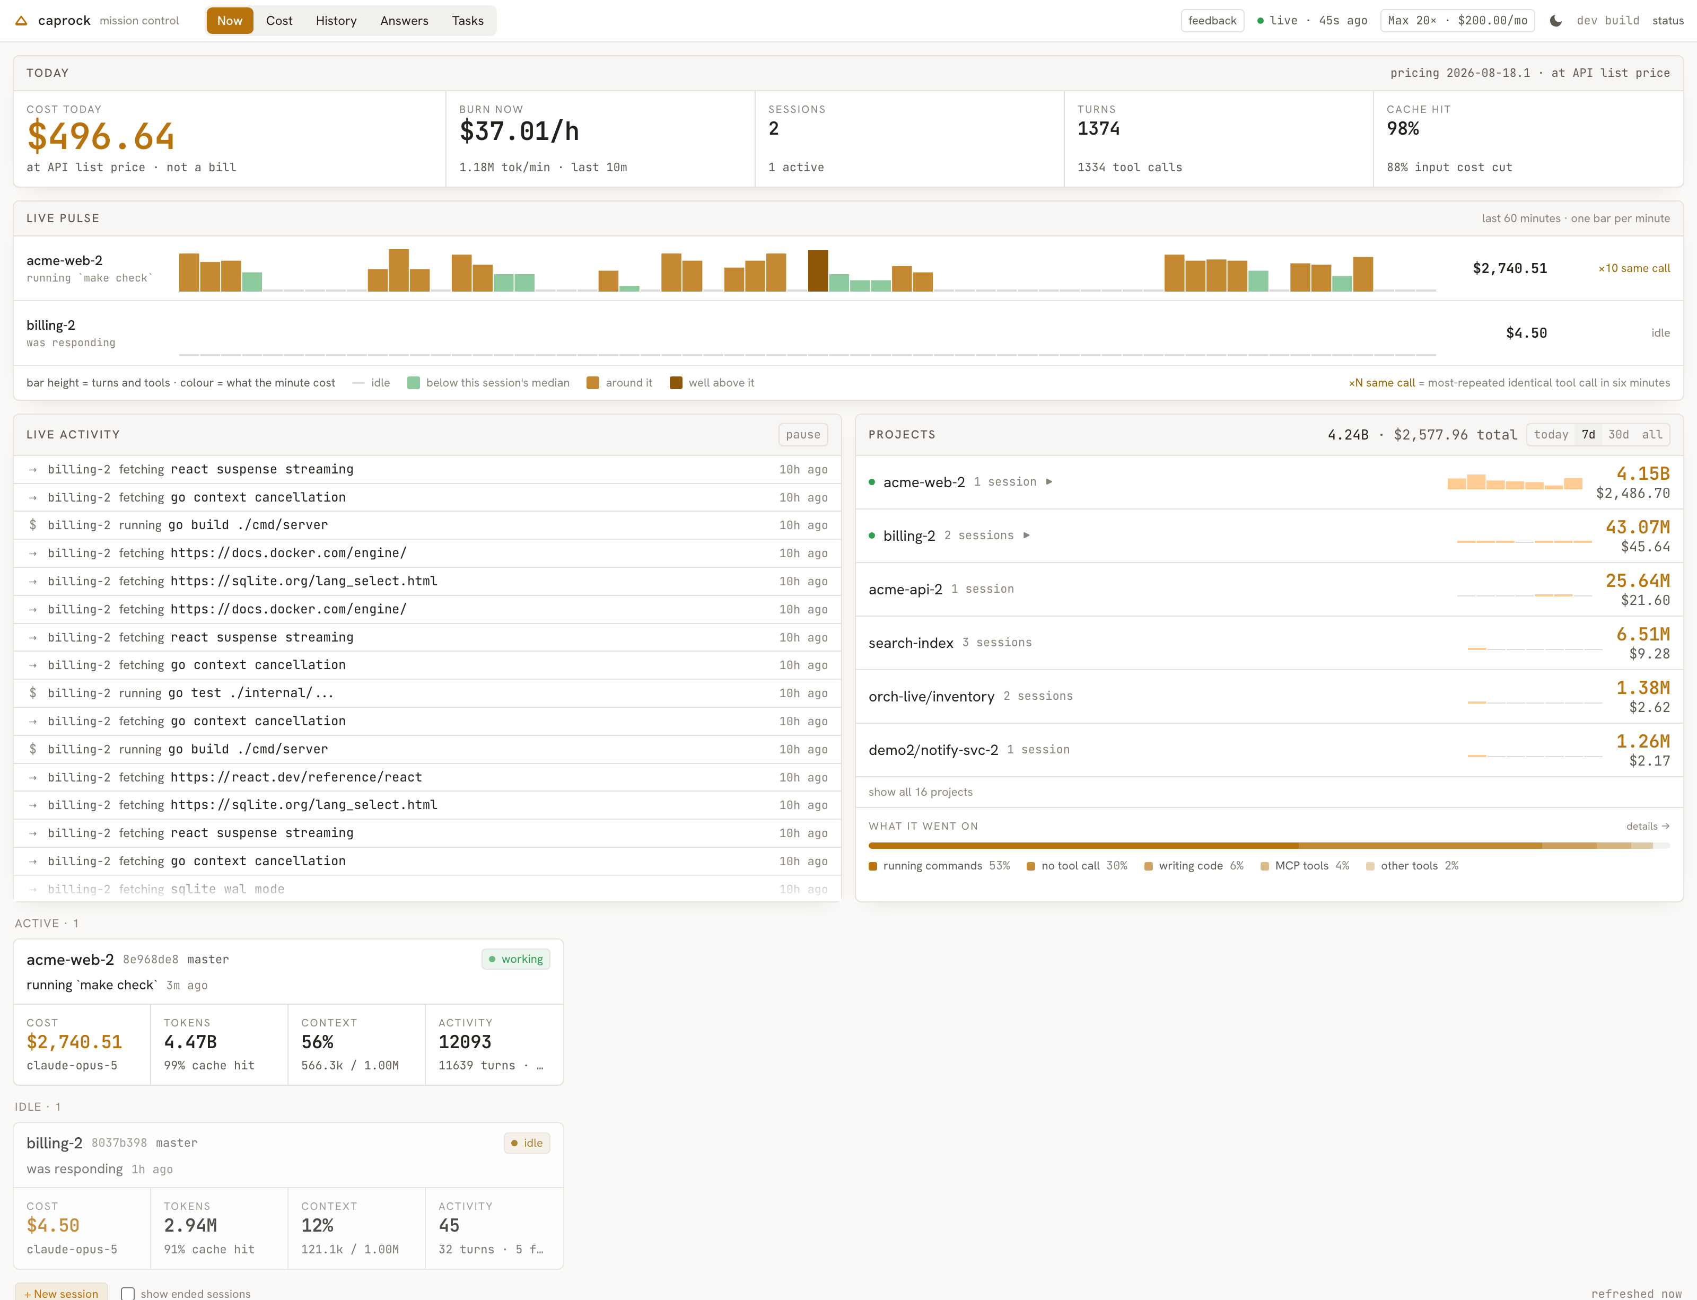Open the status link
The height and width of the screenshot is (1300, 1697).
1668,21
